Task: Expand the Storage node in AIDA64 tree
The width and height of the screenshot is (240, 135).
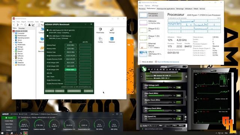Action: 13,47
